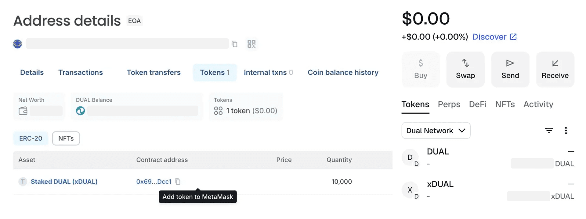586x219 pixels.
Task: Switch to the Activity tab
Action: coord(538,104)
